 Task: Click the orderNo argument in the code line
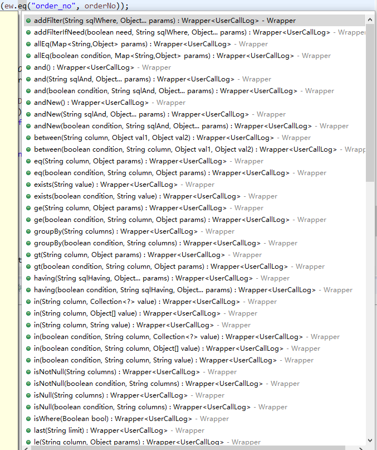(100, 6)
